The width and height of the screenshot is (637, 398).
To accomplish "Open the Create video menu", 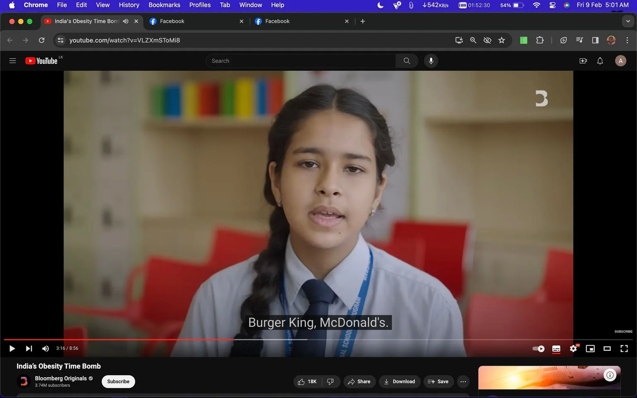I will (583, 61).
